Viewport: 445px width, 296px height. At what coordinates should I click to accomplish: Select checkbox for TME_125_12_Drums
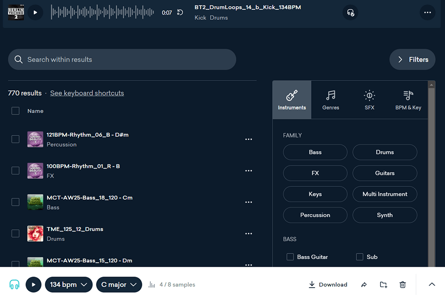pyautogui.click(x=15, y=234)
